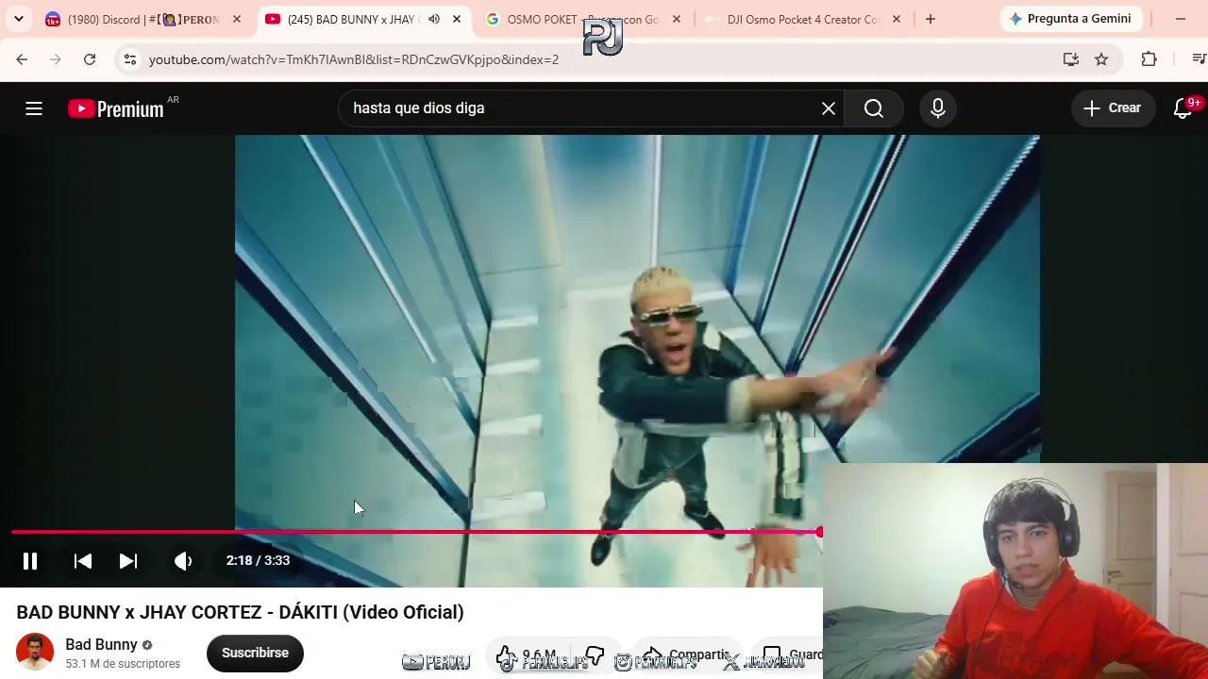Click the video title BAD BUNNY x JHAY CORTEZ
This screenshot has width=1208, height=679.
[x=240, y=613]
